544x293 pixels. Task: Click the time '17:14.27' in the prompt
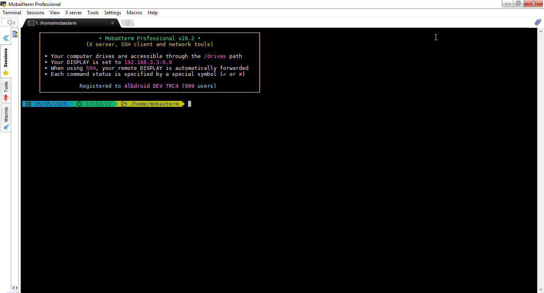pos(98,104)
